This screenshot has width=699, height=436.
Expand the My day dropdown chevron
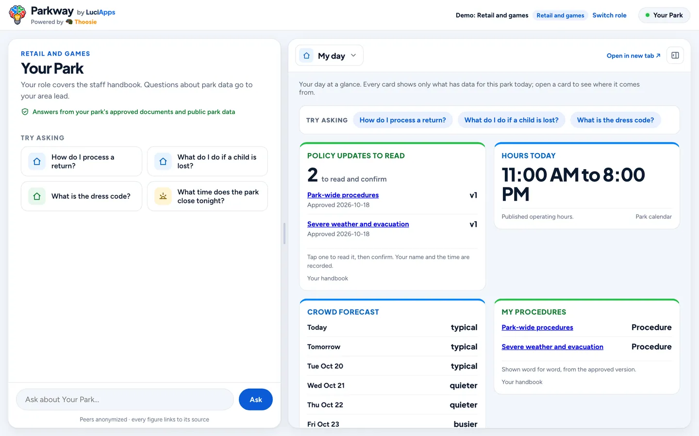coord(353,55)
